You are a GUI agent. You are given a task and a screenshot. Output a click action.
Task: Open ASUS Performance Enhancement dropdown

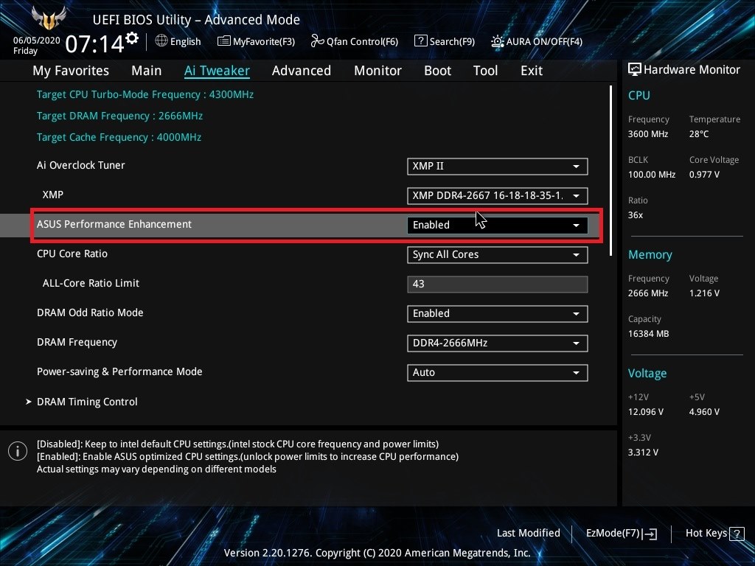(498, 225)
